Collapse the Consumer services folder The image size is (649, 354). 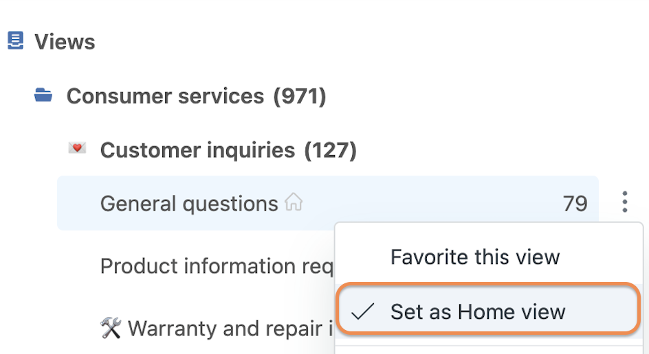[x=165, y=96]
